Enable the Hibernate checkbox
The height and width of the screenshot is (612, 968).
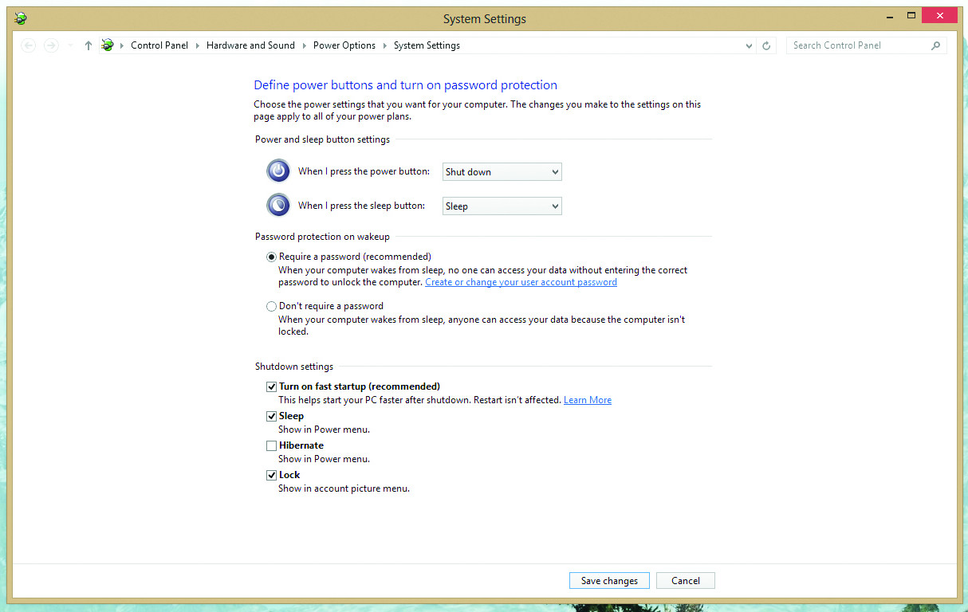click(272, 445)
